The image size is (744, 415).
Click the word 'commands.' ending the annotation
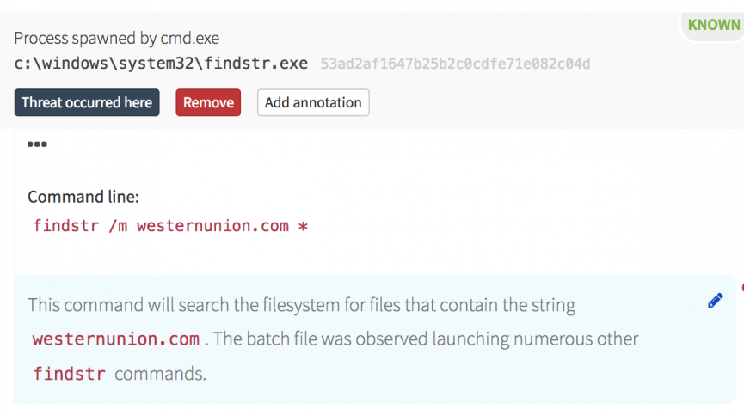tap(161, 374)
